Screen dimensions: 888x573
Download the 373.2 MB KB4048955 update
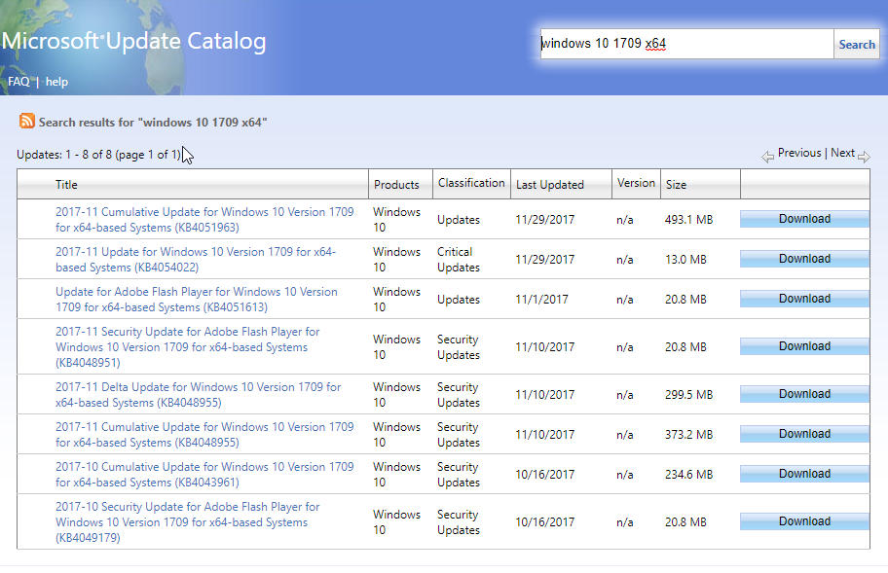tap(804, 434)
